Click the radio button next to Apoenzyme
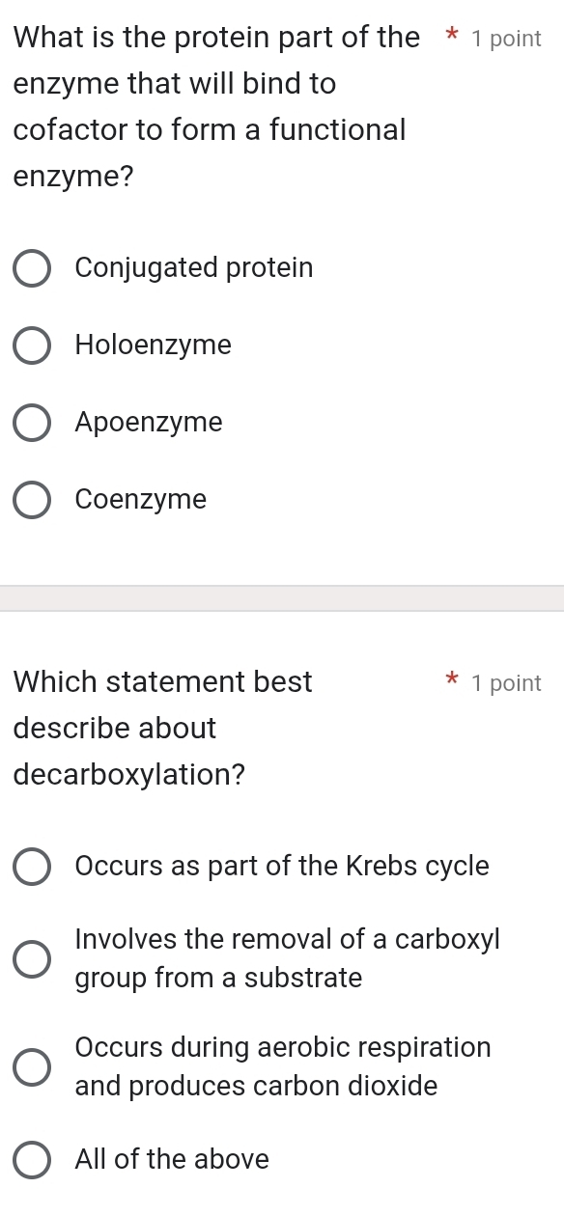Image resolution: width=564 pixels, height=1216 pixels. (31, 422)
